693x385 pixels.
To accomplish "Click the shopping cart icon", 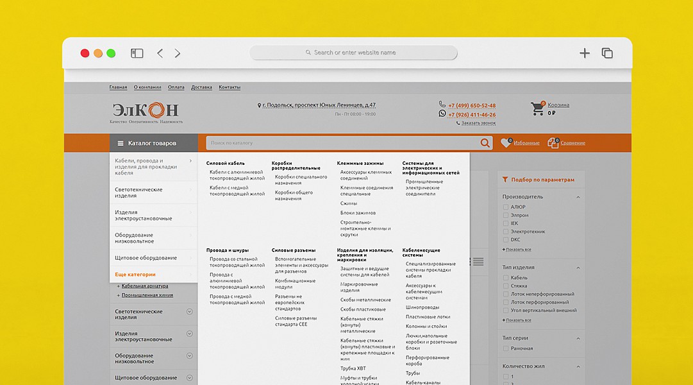I will point(537,109).
